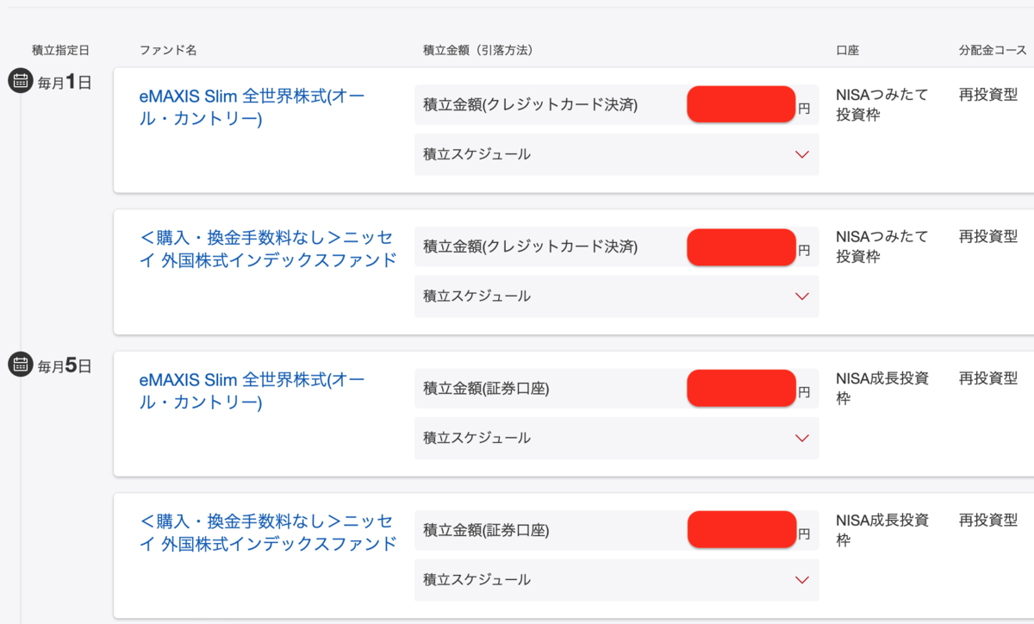The height and width of the screenshot is (624, 1034).
Task: Click the 積立指定日 column header
Action: tap(61, 50)
